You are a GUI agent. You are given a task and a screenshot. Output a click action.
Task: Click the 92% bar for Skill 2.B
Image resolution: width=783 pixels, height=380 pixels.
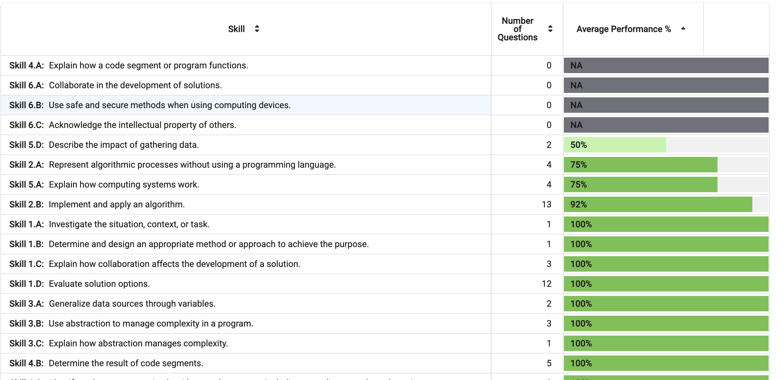(658, 204)
